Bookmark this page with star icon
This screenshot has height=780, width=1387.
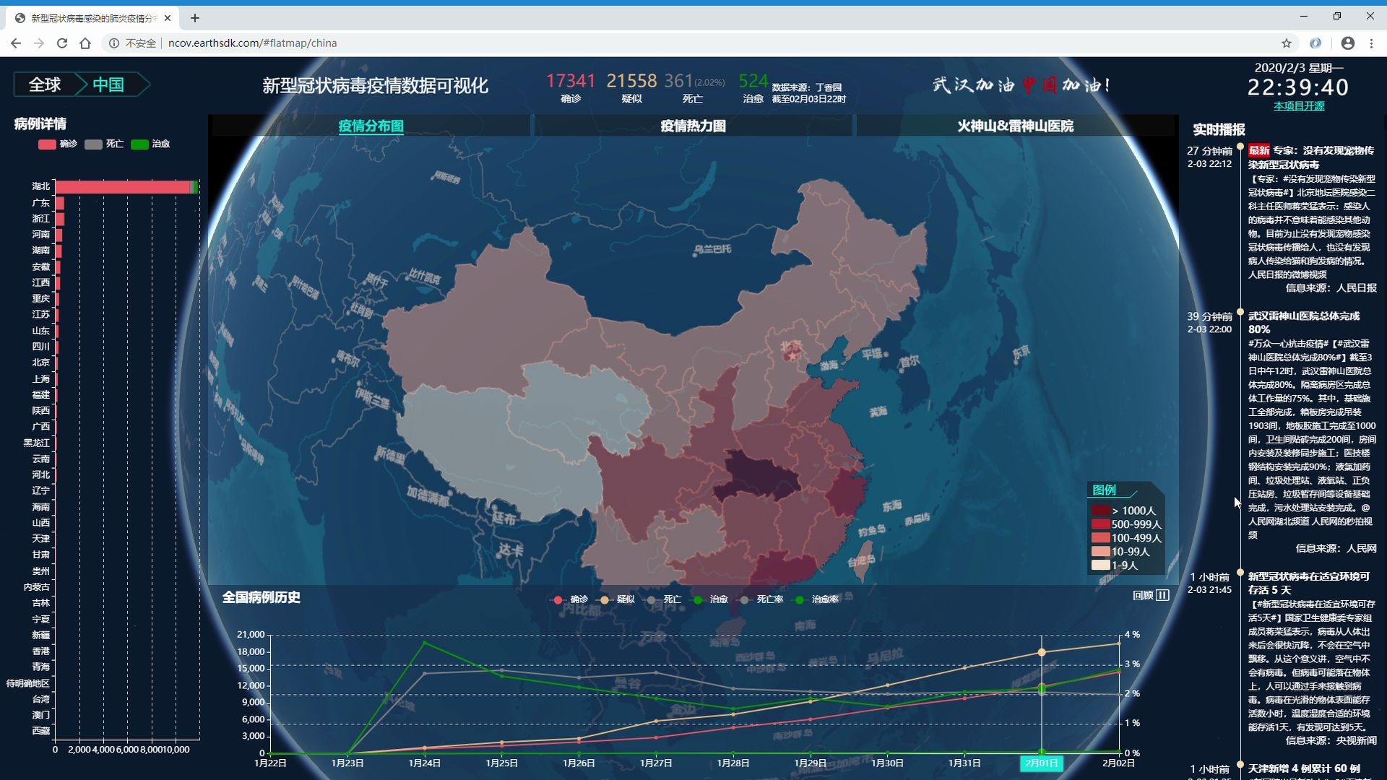click(x=1287, y=43)
